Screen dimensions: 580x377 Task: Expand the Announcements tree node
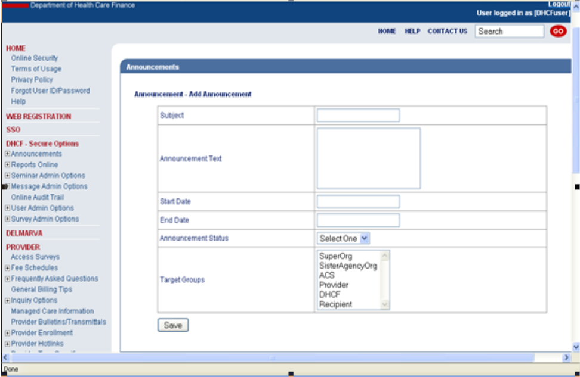[x=7, y=154]
